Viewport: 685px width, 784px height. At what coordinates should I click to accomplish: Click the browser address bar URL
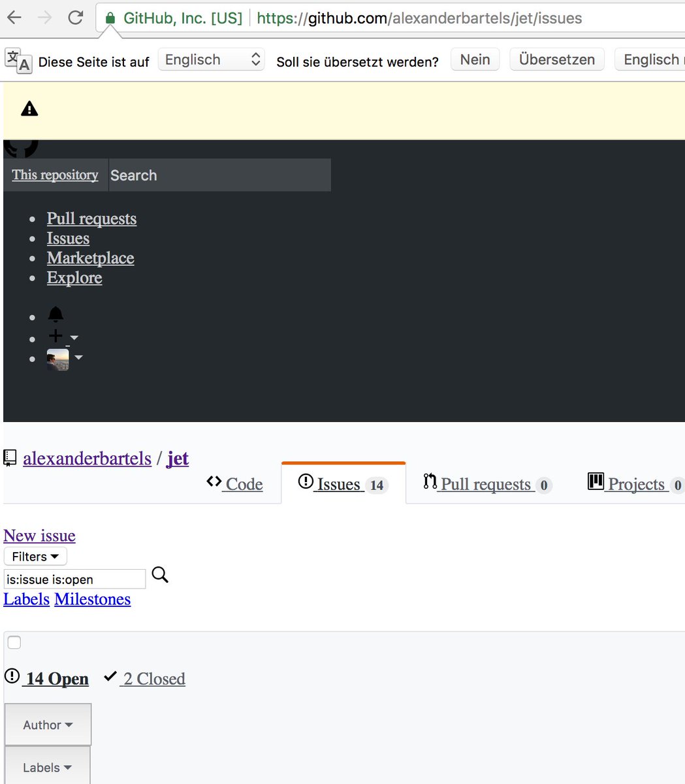click(x=419, y=18)
